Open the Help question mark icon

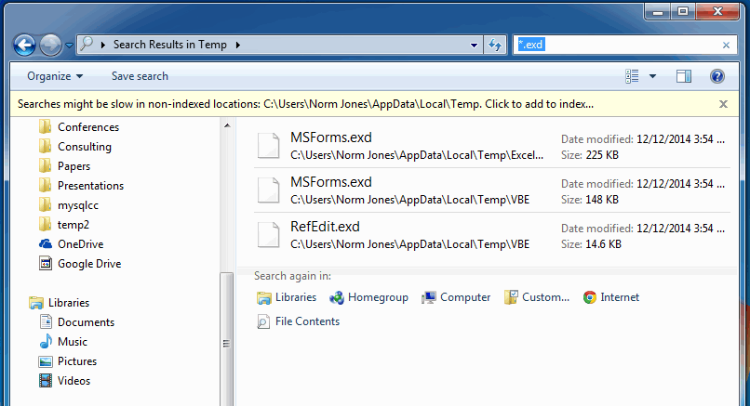(717, 76)
